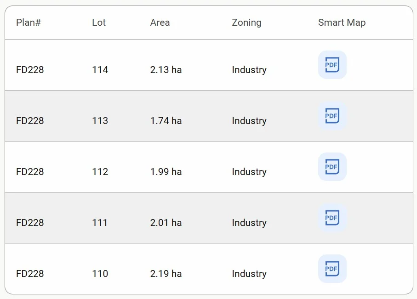Click the Industry zoning for Lot 114

[249, 70]
